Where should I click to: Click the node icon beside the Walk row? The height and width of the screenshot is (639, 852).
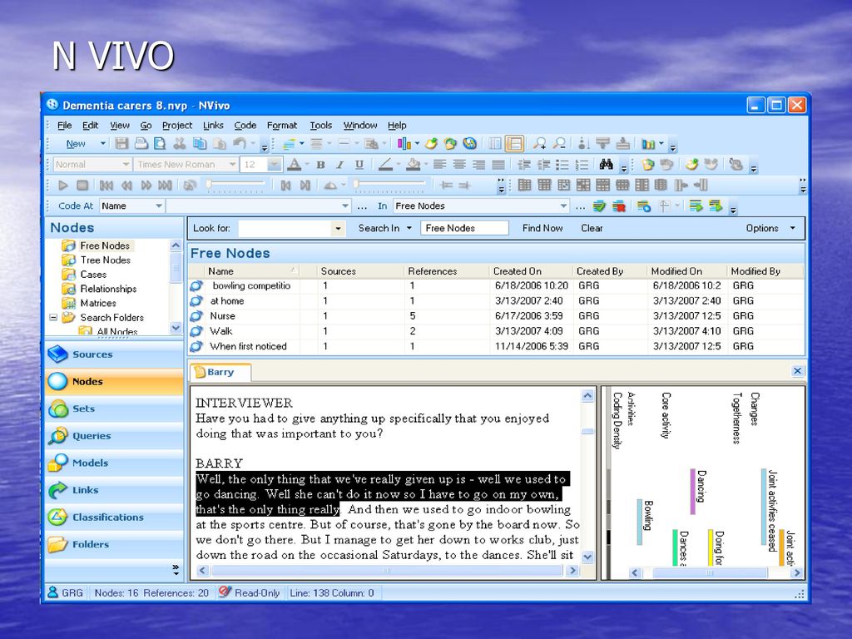pyautogui.click(x=196, y=331)
